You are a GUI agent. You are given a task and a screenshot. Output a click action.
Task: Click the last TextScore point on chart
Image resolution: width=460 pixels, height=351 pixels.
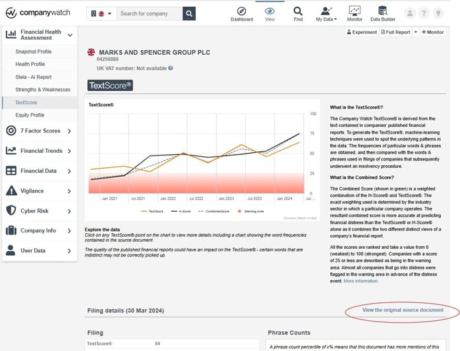[x=299, y=143]
